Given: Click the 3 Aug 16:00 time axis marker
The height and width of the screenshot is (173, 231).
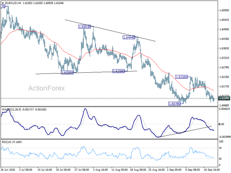Looking at the screenshot, I should tap(100, 170).
